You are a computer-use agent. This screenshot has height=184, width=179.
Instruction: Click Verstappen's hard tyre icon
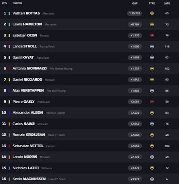click(x=152, y=91)
